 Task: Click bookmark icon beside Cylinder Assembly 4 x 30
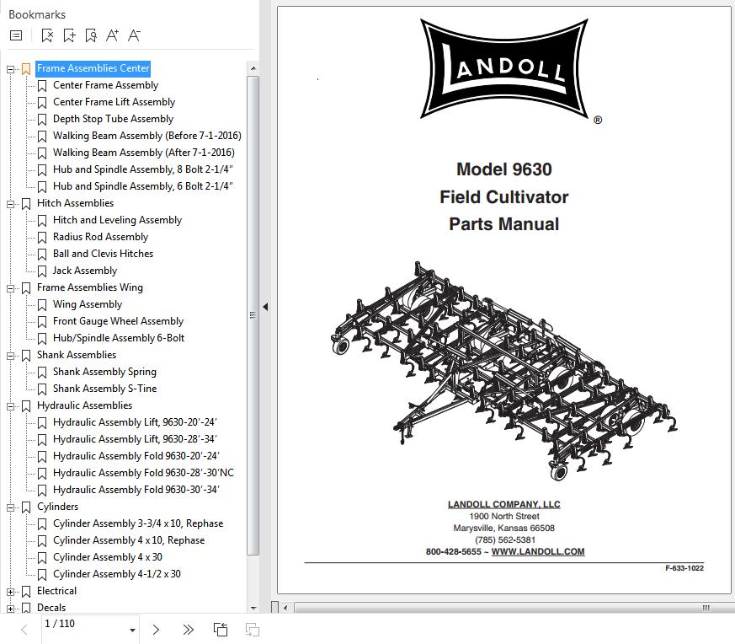(42, 558)
